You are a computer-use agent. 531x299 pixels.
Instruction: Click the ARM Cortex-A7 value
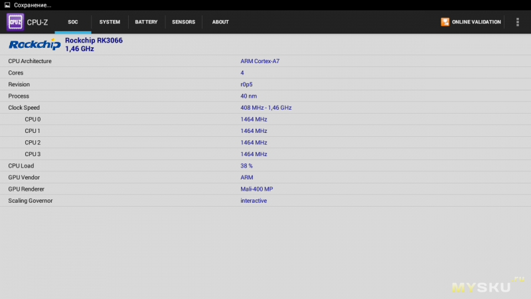pos(260,61)
